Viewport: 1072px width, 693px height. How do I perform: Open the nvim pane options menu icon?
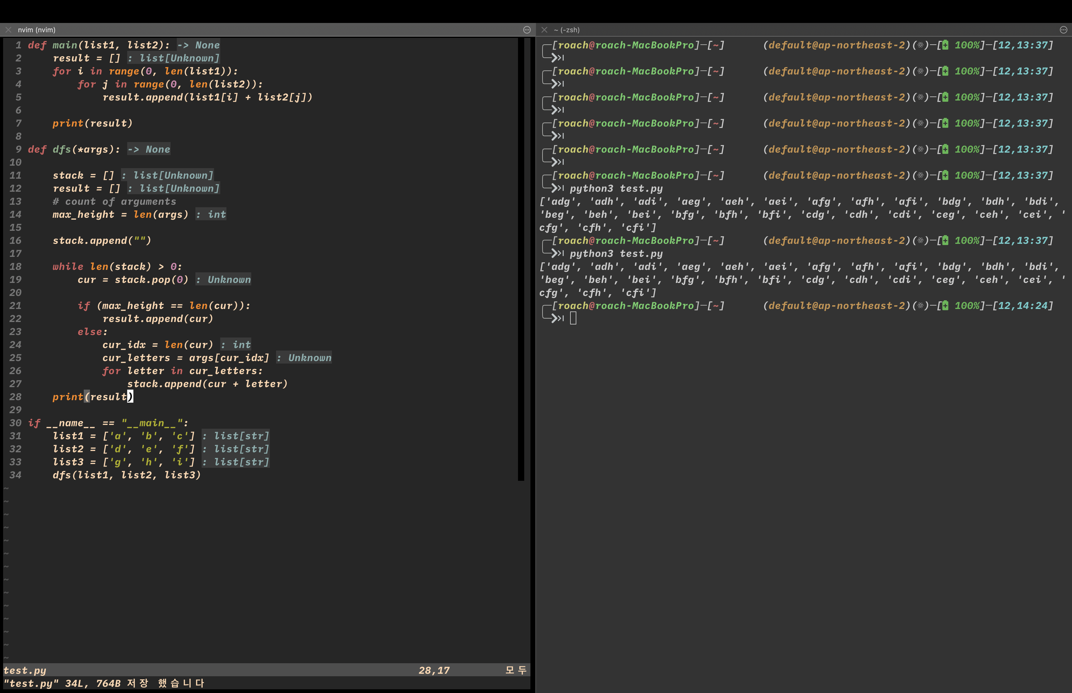(527, 30)
